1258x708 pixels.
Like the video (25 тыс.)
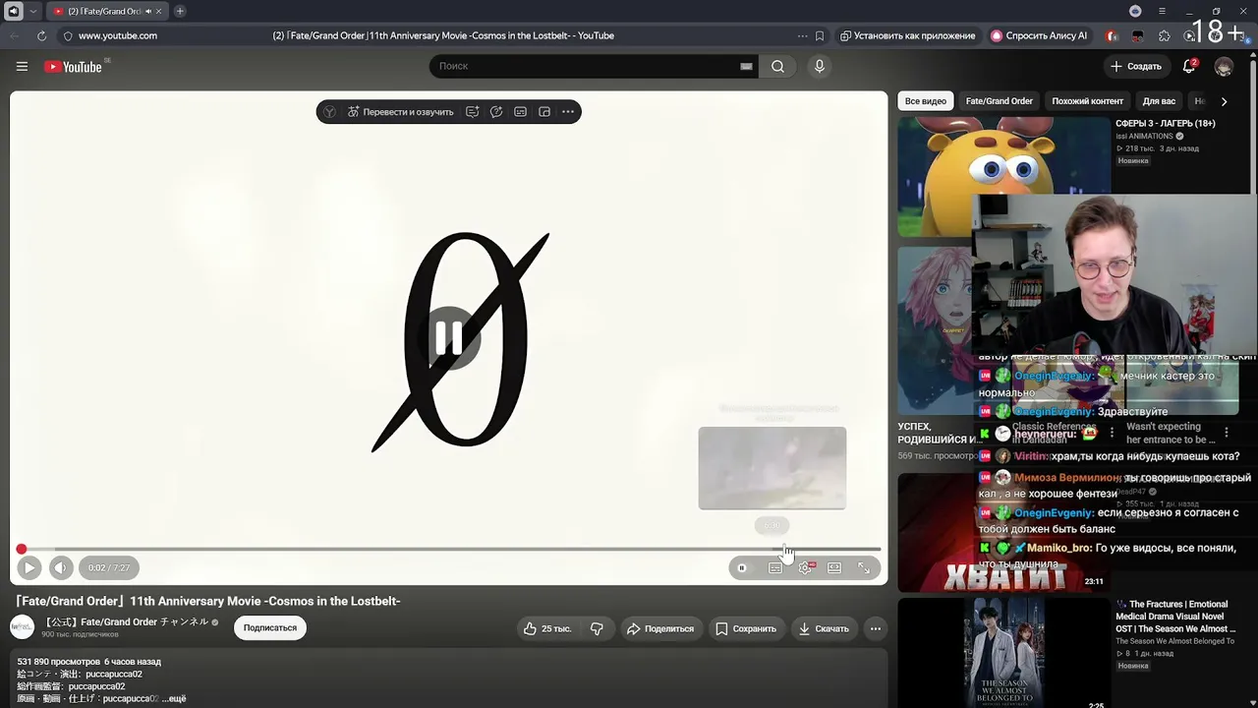point(547,628)
